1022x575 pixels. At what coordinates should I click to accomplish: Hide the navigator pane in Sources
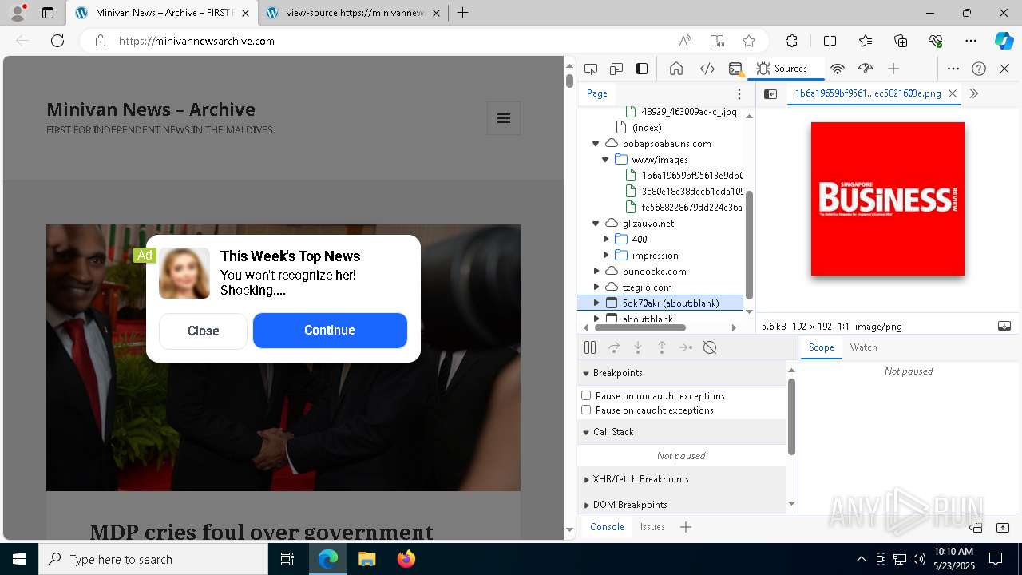[770, 93]
